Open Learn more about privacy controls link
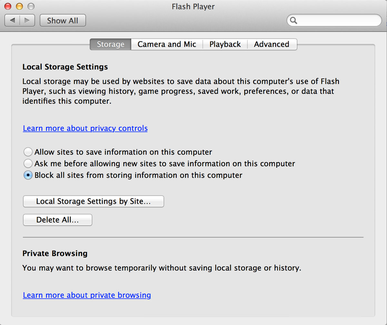The width and height of the screenshot is (387, 325). click(x=85, y=128)
